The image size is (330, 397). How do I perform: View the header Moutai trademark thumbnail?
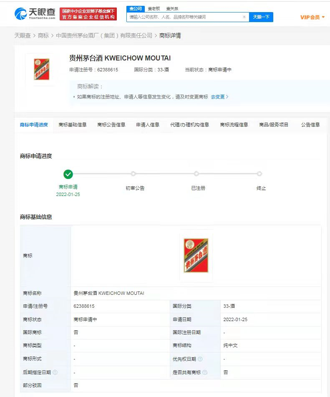click(x=42, y=69)
